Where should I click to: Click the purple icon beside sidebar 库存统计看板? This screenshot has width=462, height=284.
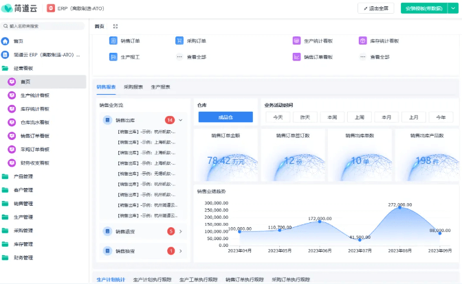click(x=12, y=109)
